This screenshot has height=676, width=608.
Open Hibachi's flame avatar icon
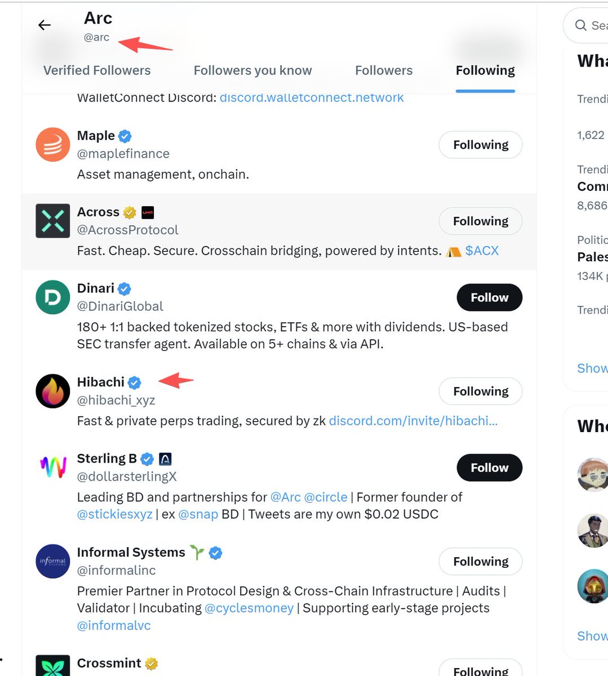tap(53, 391)
